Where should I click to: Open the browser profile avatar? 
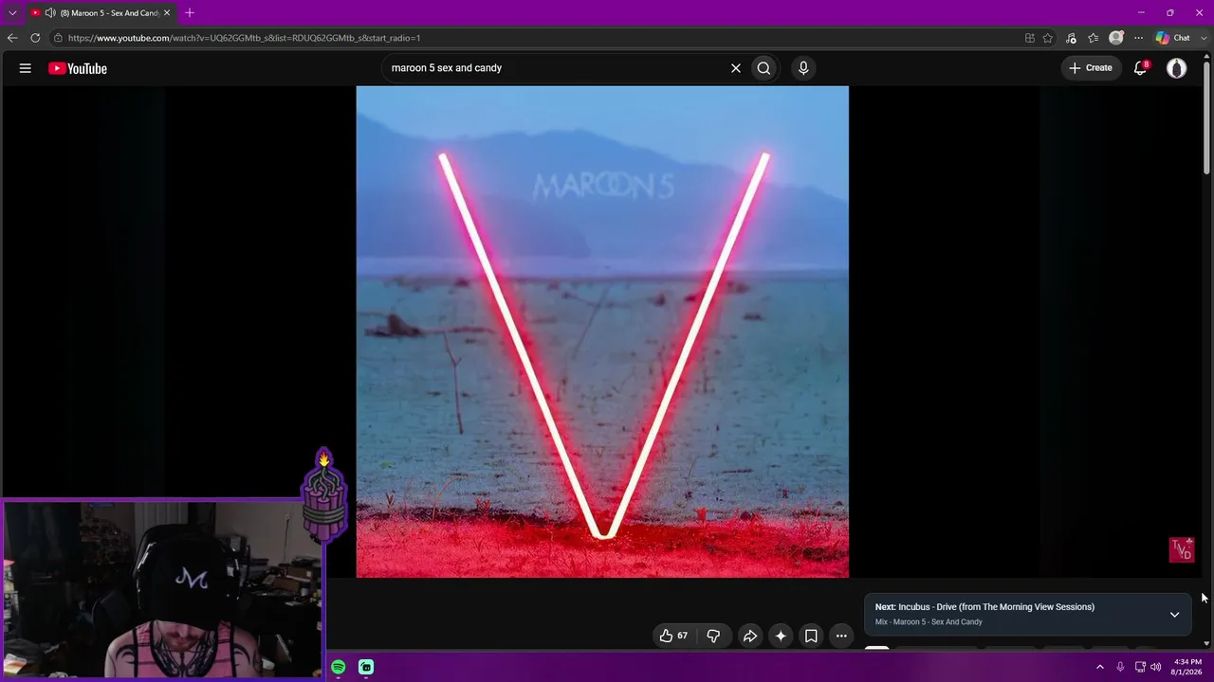1116,38
